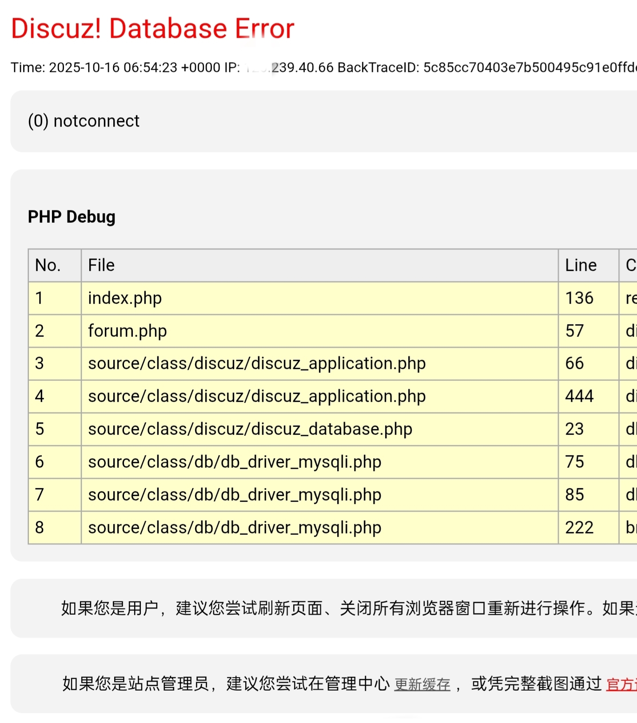Click the (0) notconnect error message
637x723 pixels.
tap(84, 121)
